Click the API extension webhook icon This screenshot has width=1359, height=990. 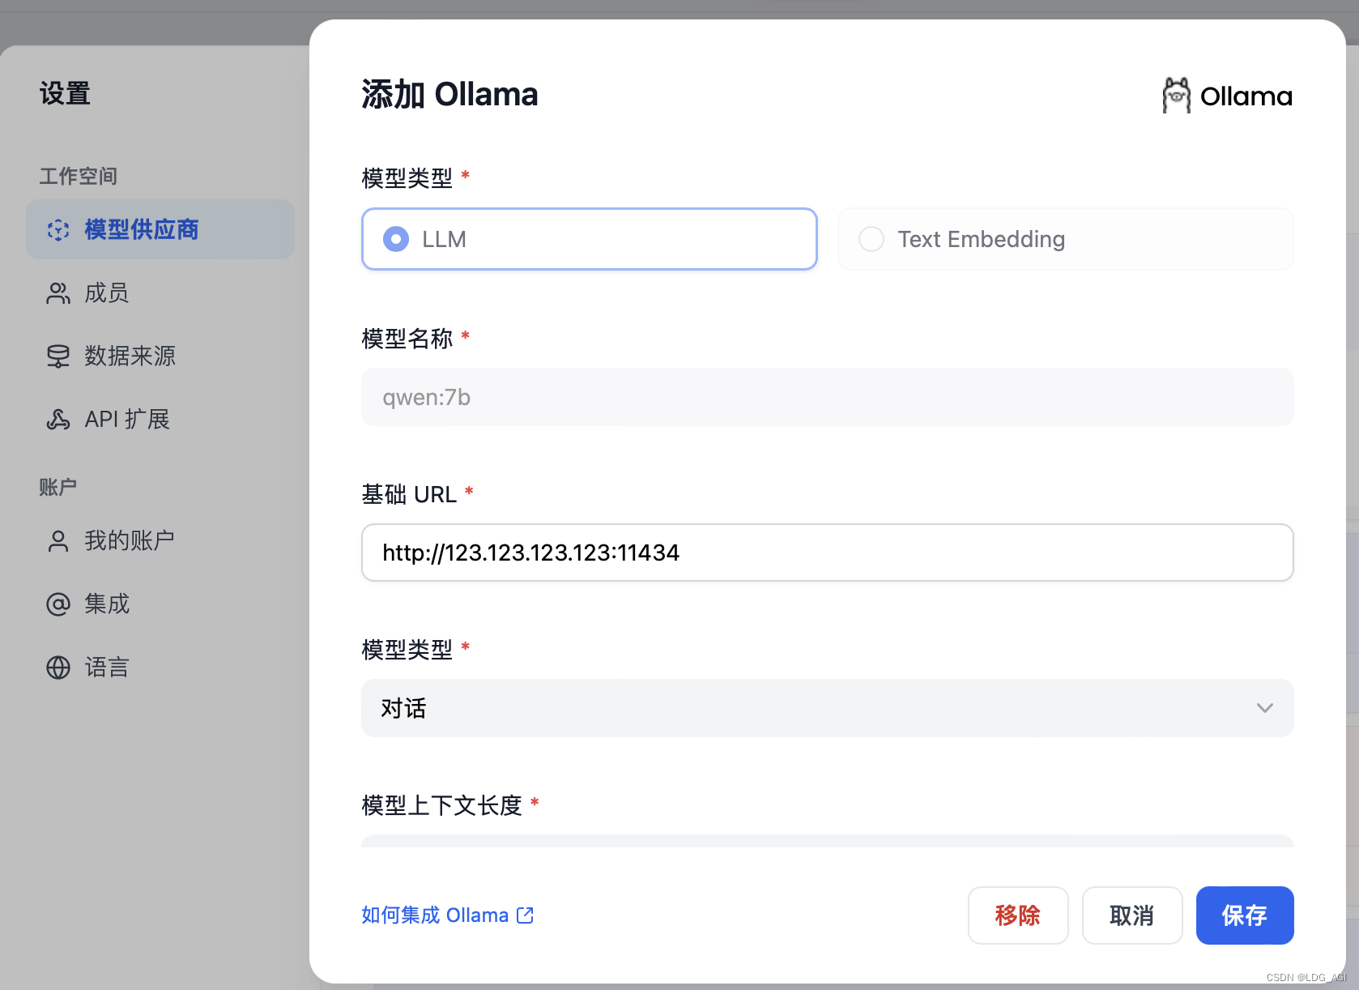58,419
